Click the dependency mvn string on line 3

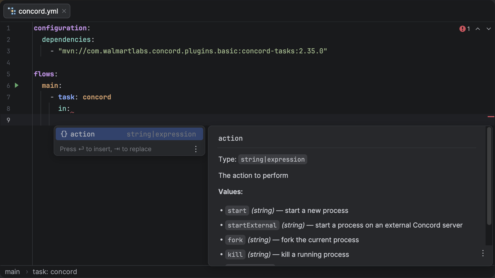coord(192,51)
